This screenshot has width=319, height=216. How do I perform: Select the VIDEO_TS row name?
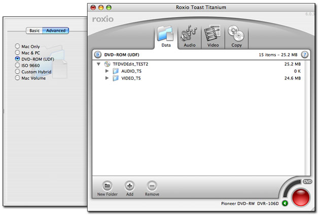(131, 78)
